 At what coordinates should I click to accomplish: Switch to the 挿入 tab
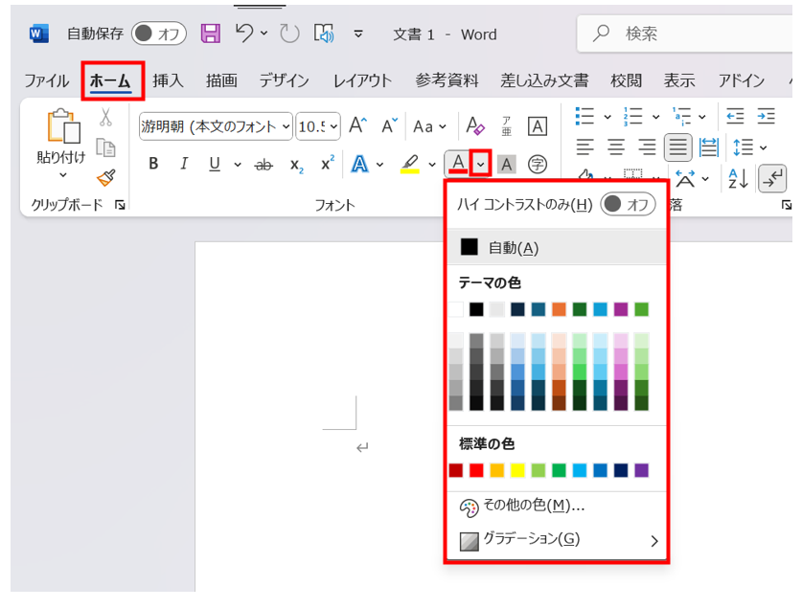pos(168,80)
